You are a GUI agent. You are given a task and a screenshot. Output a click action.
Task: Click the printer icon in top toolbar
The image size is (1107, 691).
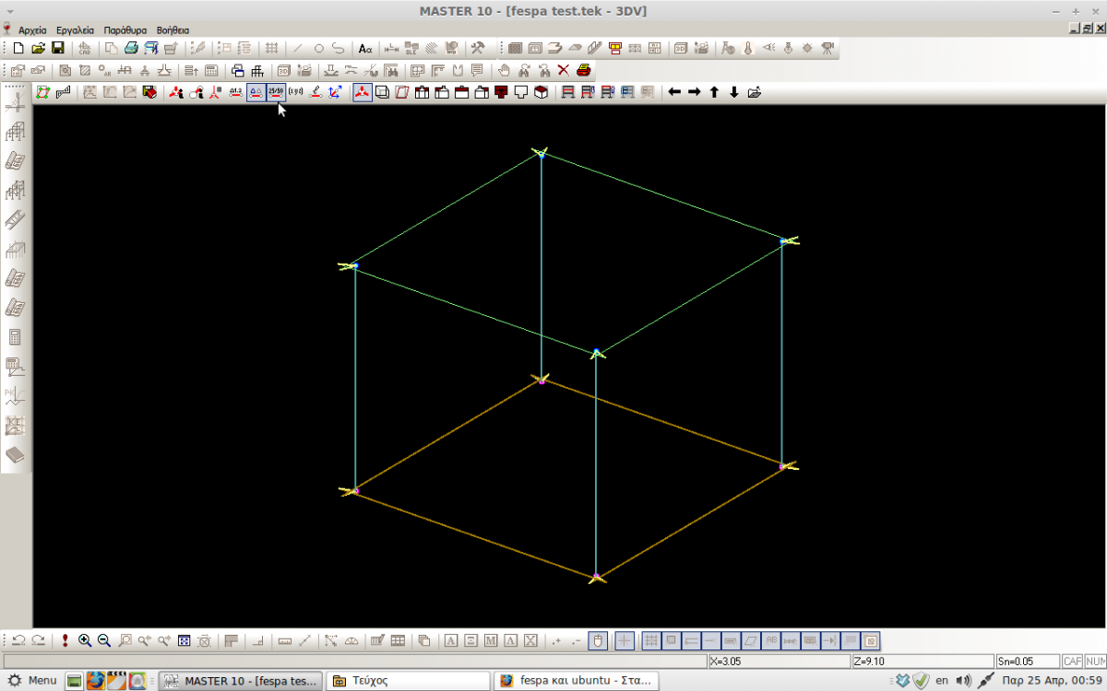(x=131, y=48)
